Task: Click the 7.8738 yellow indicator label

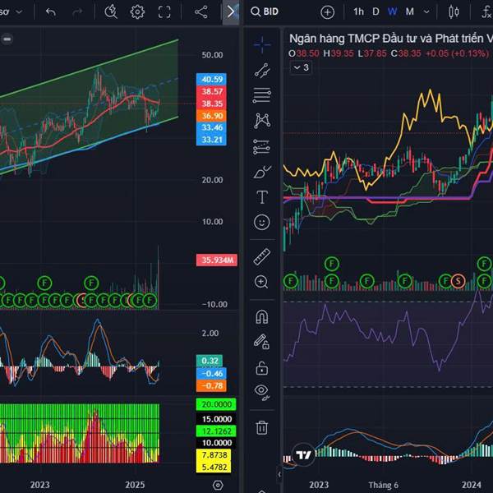Action: (x=214, y=455)
